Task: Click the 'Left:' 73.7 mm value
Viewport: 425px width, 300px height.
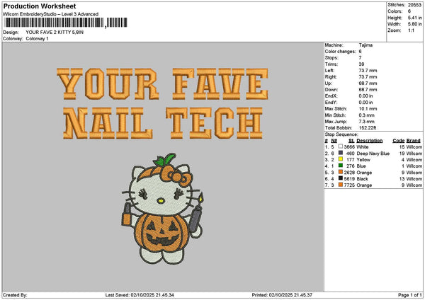Action: click(368, 70)
